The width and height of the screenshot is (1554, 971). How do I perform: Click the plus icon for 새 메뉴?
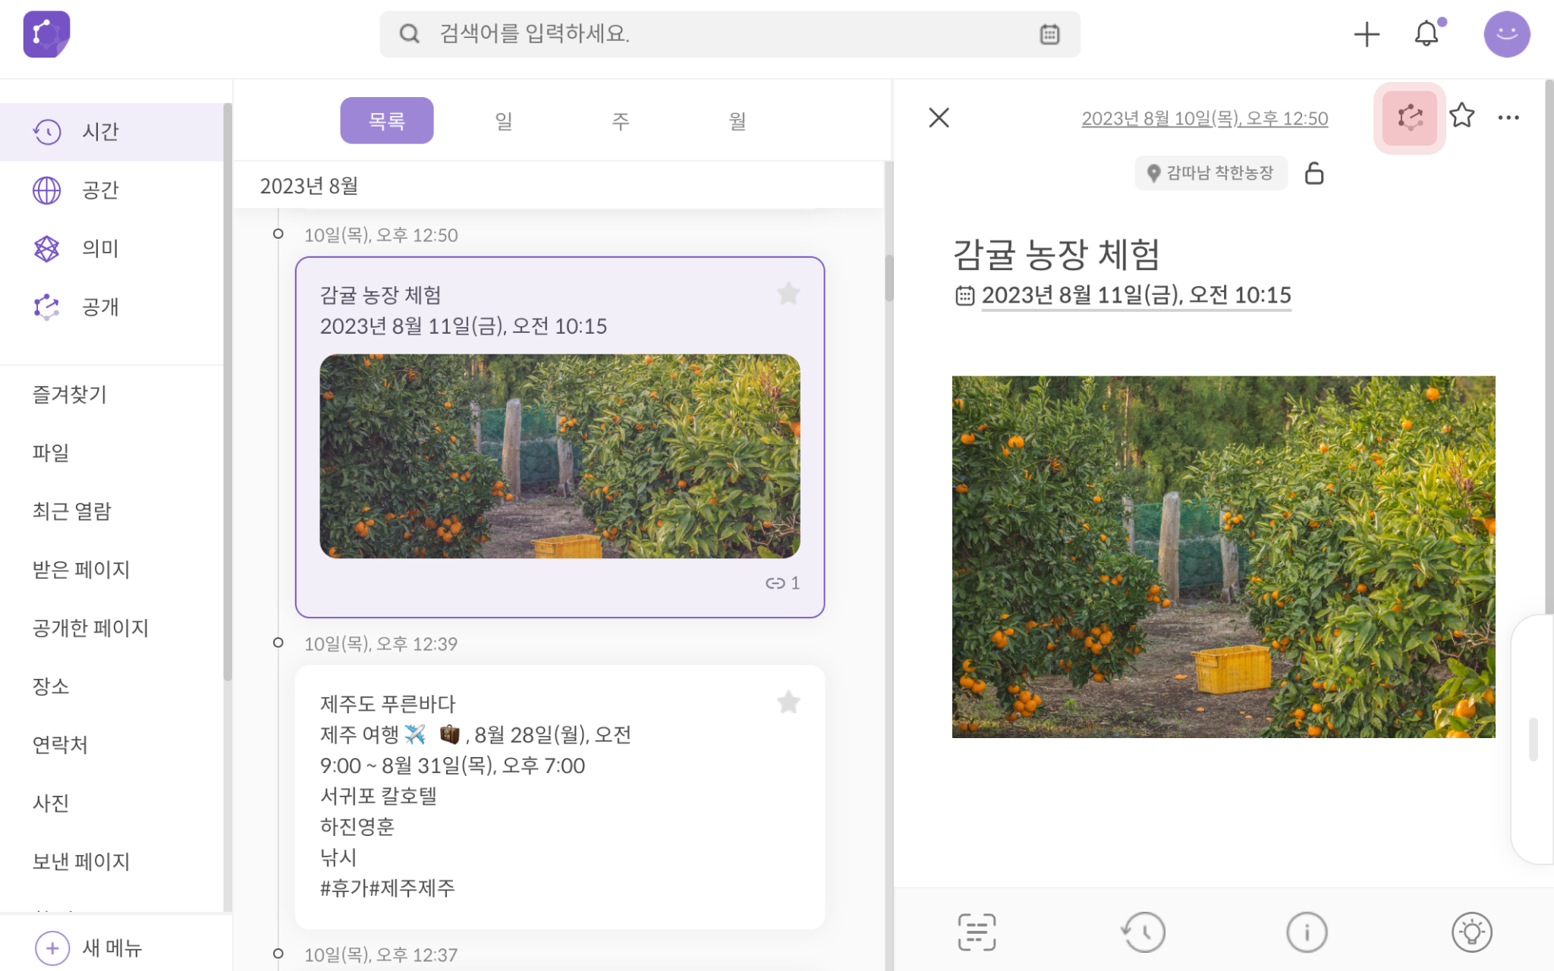[x=52, y=947]
